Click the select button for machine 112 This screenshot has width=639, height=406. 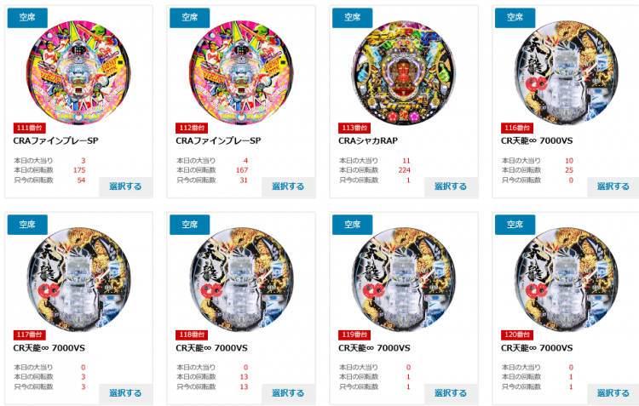(x=288, y=186)
